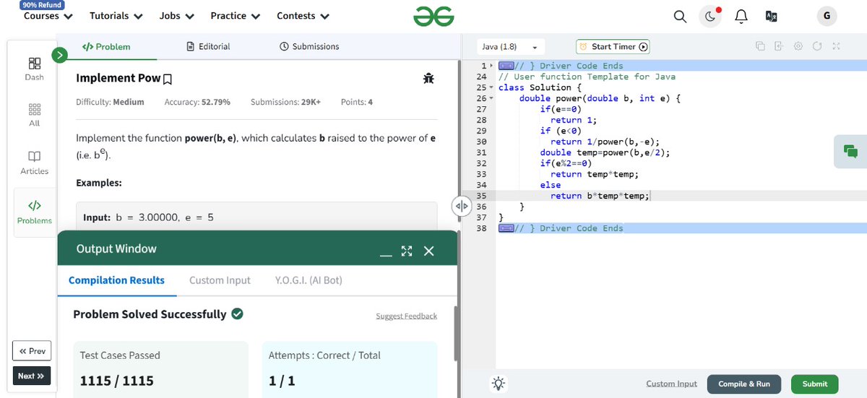
Task: Open Java (1.8) language dropdown
Action: coord(512,47)
